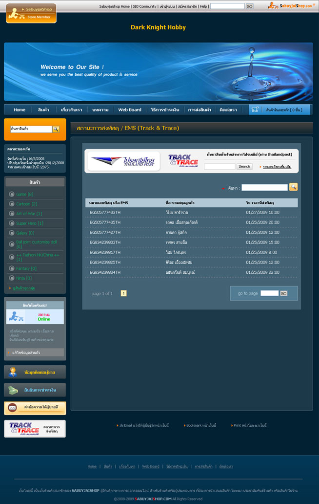Click the orange magnifier beside the tracking list search
This screenshot has width=319, height=504.
293,187
